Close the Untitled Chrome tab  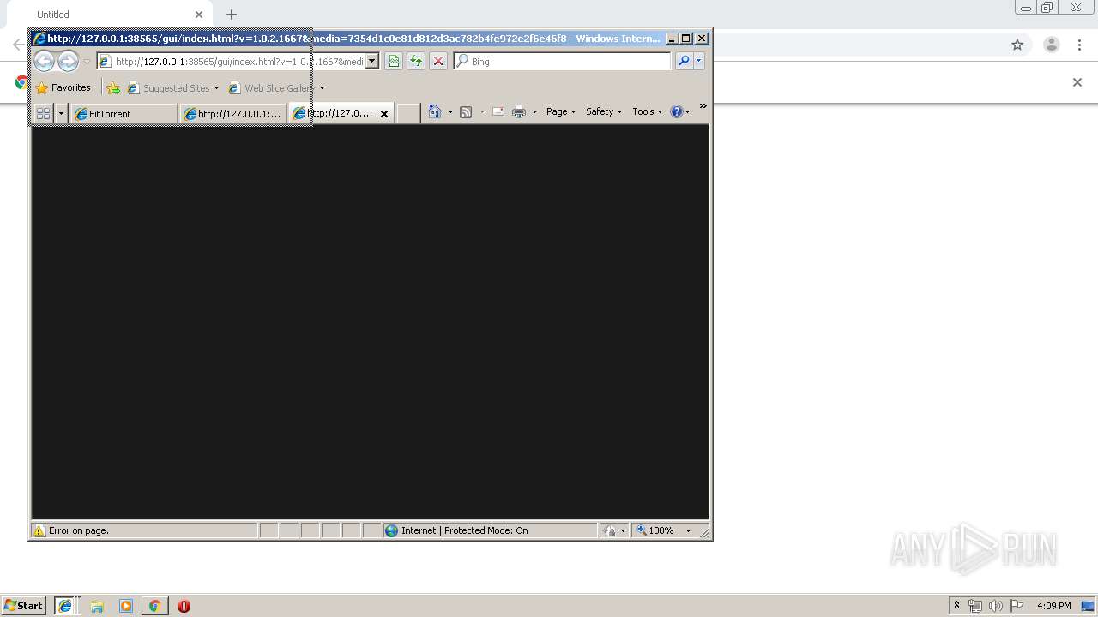[199, 15]
